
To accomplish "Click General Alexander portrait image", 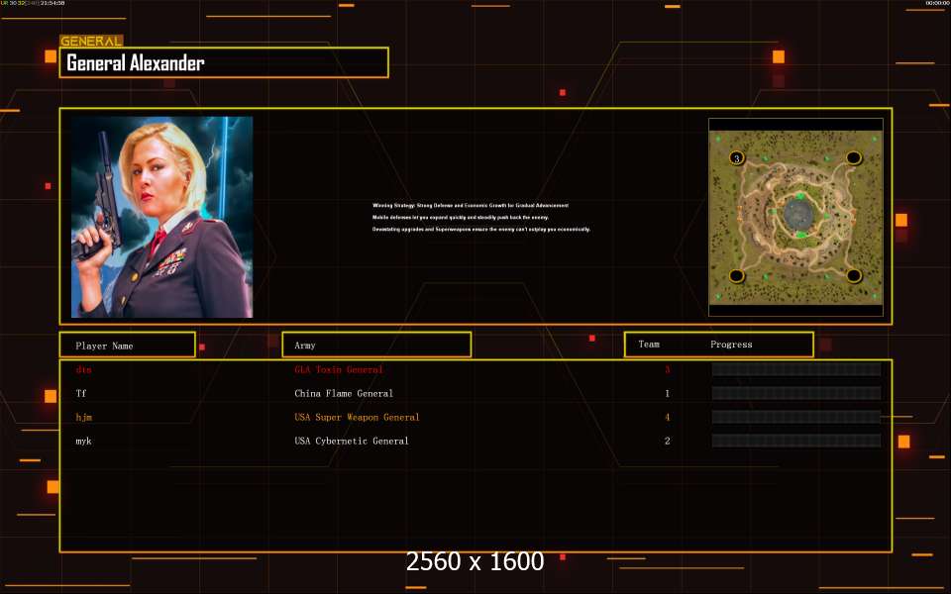I will [161, 217].
